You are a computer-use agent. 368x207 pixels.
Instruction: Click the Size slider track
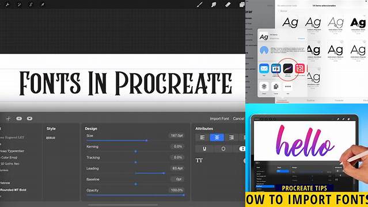135,140
